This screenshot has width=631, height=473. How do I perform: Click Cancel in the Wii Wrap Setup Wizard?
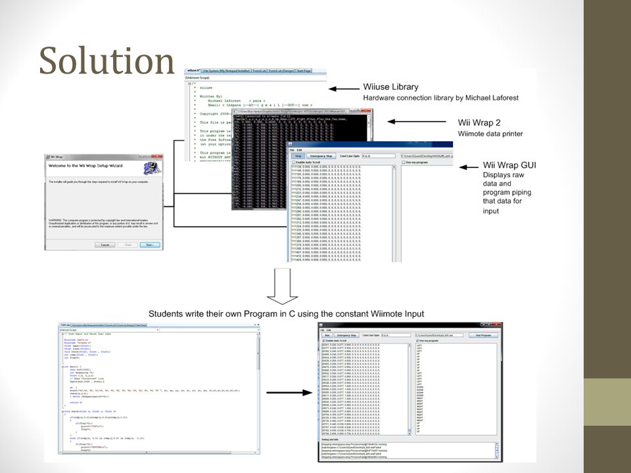(x=105, y=244)
